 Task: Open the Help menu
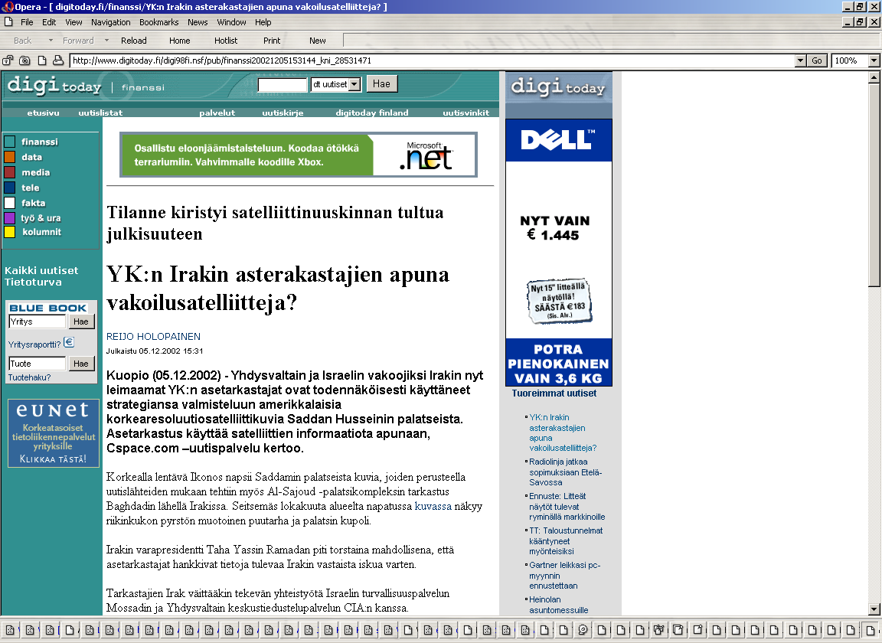[x=263, y=22]
